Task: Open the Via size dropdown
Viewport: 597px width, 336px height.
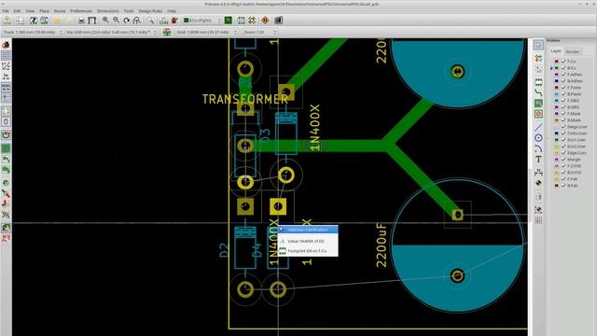Action: click(x=111, y=33)
